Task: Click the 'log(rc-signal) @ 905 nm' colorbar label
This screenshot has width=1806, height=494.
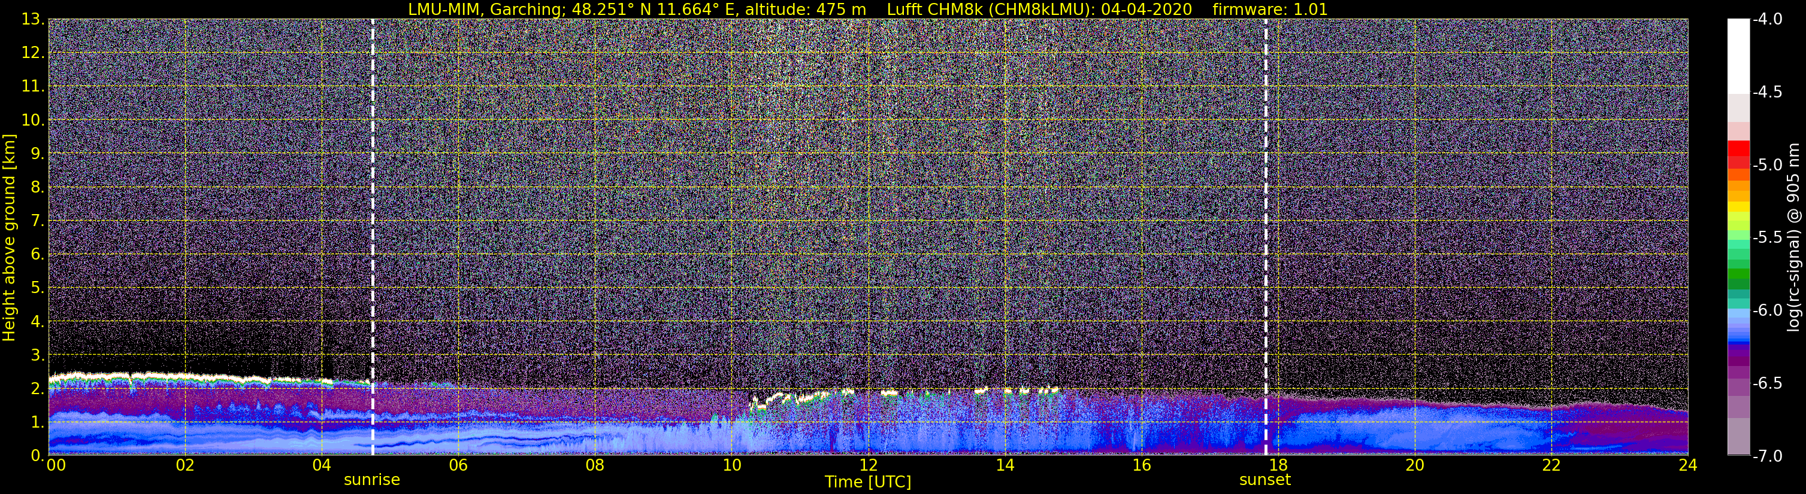Action: (1795, 238)
